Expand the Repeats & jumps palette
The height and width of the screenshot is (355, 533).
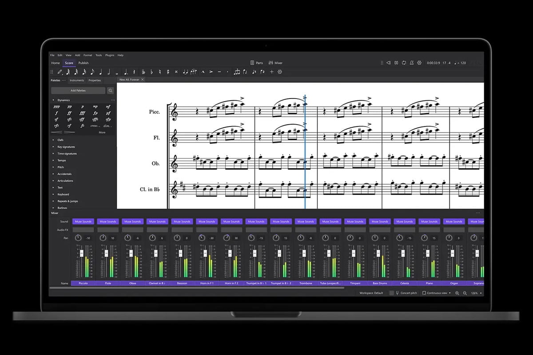click(54, 201)
